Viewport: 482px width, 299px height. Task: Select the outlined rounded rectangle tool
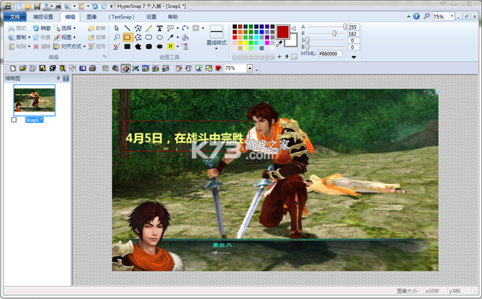click(149, 38)
